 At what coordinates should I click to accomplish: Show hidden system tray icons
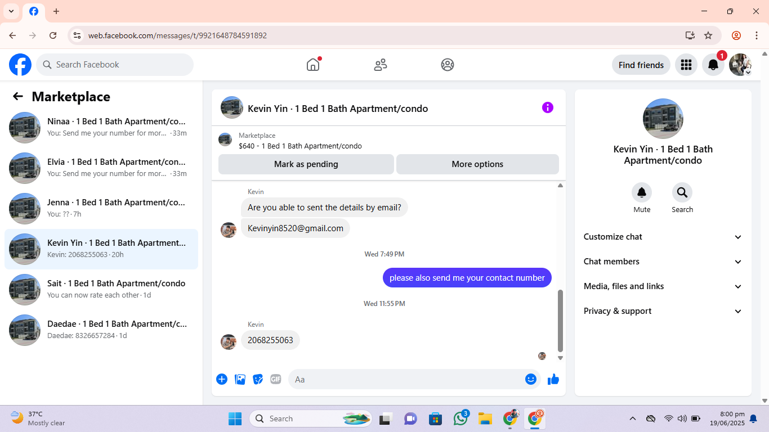[x=633, y=418]
